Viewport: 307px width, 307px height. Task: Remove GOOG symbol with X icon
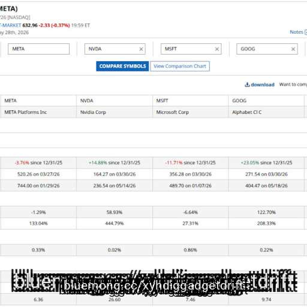(x=293, y=49)
